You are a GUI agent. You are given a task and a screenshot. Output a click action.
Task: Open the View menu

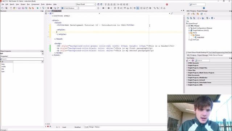(x=17, y=4)
